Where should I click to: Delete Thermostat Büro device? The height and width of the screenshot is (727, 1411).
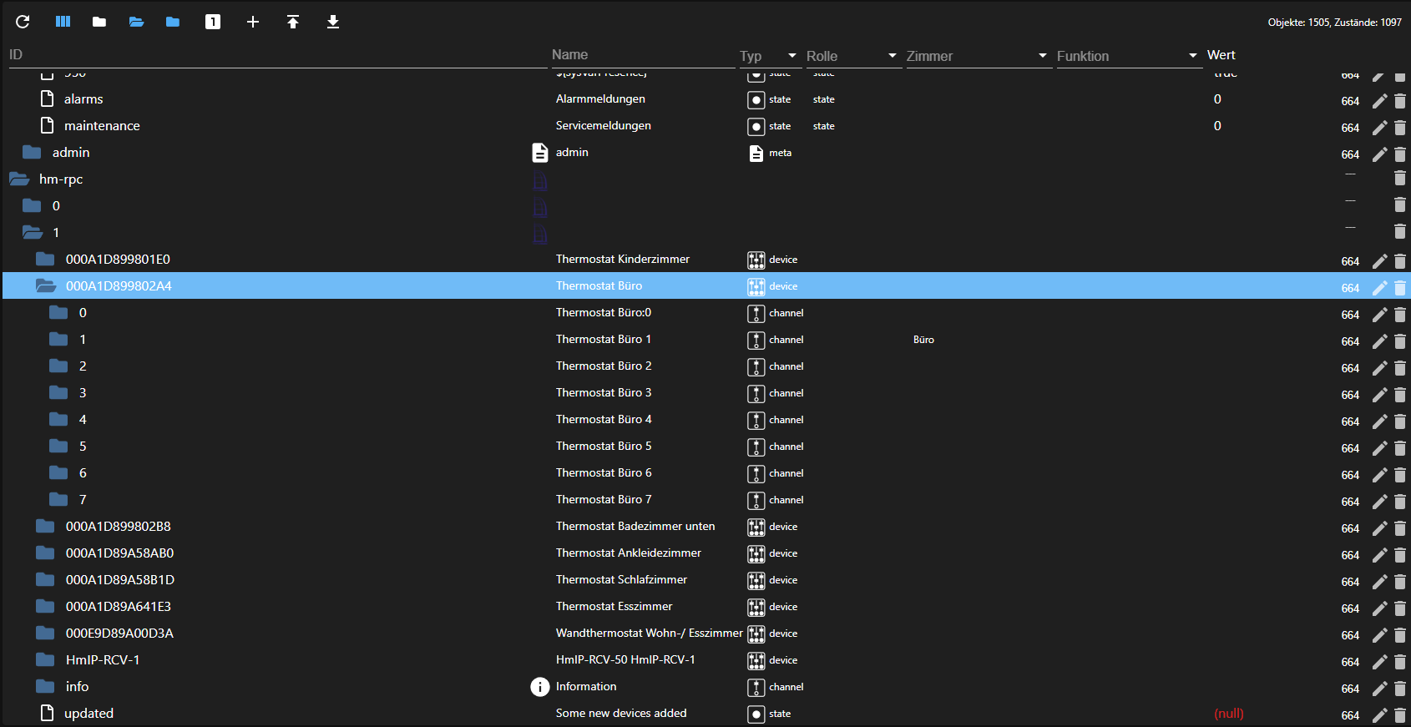coord(1400,288)
